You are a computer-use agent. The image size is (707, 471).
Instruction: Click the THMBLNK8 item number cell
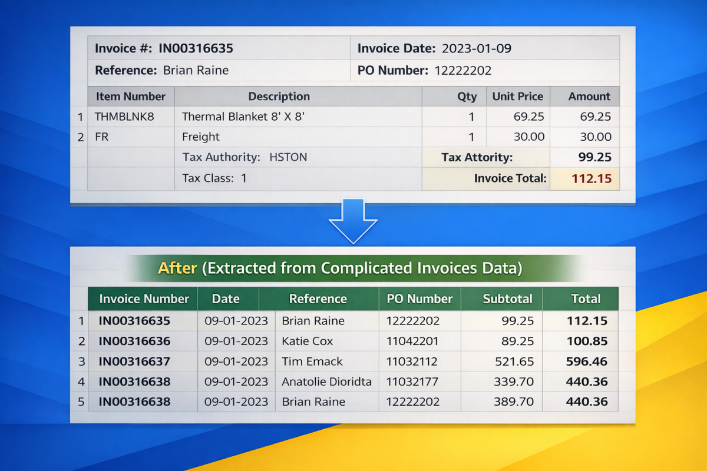tap(125, 117)
